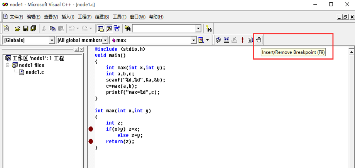The image size is (355, 168).
Task: Toggle the Workspace window icon
Action: point(100,28)
